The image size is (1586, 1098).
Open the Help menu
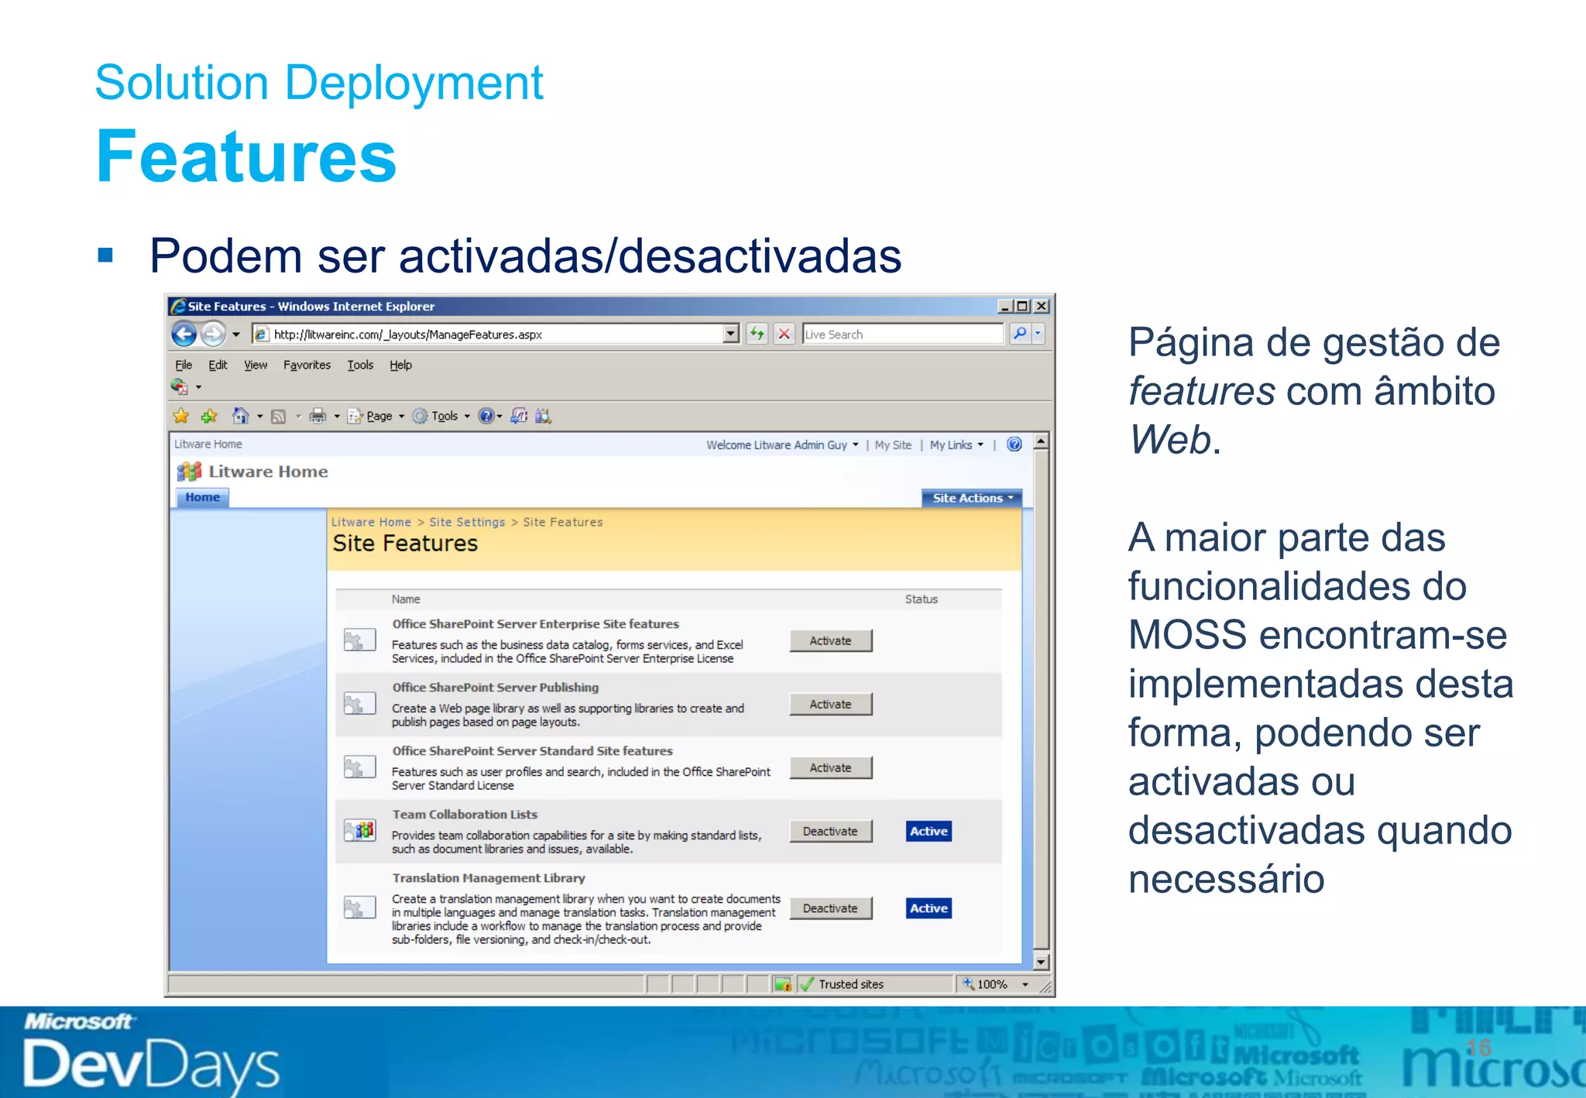click(x=400, y=365)
